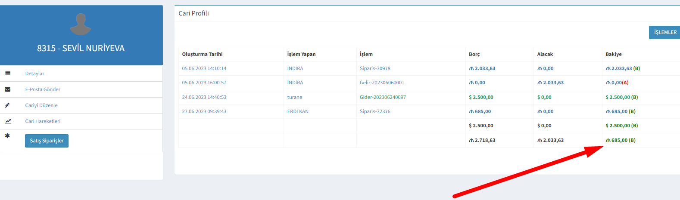Click the pencil icon beside Cariyi Düzenle

pos(7,105)
